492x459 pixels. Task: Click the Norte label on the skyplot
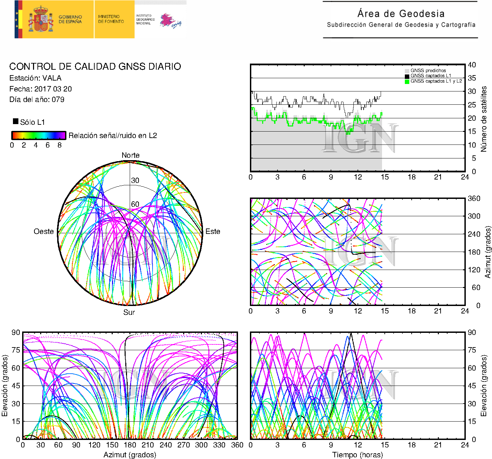click(x=130, y=155)
